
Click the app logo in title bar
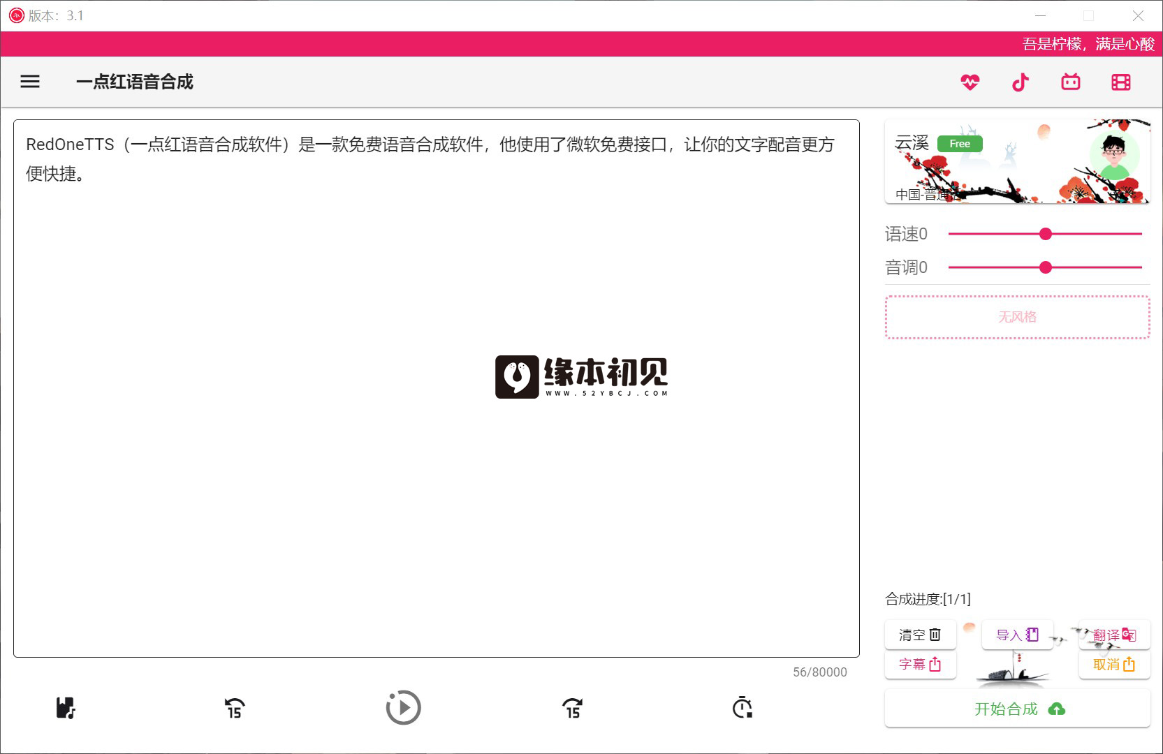click(x=16, y=15)
